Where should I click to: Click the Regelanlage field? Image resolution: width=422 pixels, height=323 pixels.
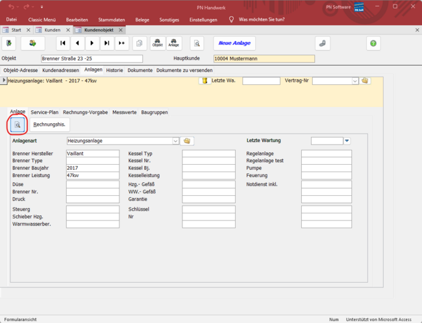pos(327,154)
